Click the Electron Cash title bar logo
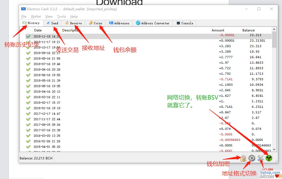 pyautogui.click(x=23, y=9)
